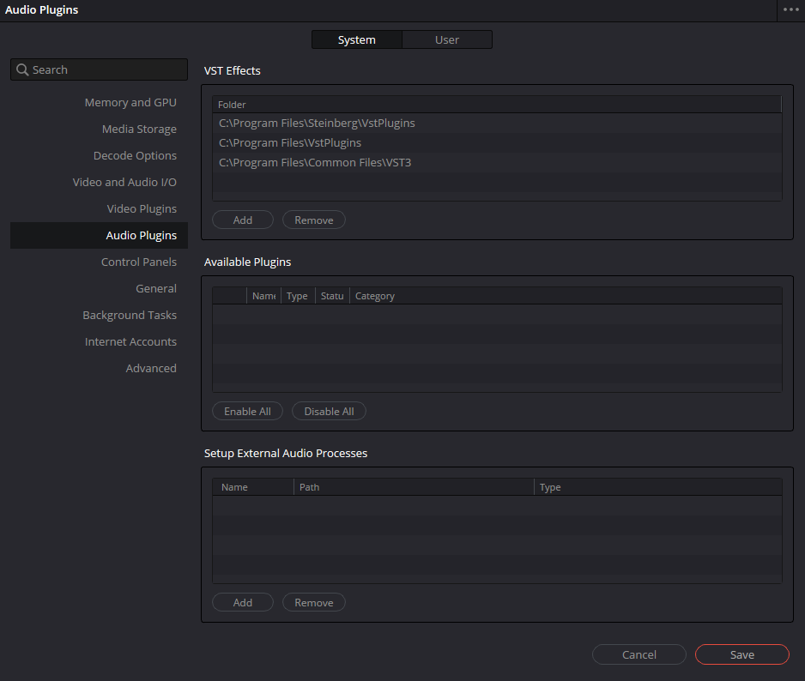Click Name column in External Audio Processes
The image size is (805, 681).
(253, 487)
